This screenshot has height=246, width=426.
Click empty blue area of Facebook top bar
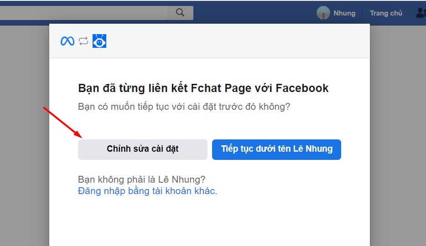tap(255, 13)
